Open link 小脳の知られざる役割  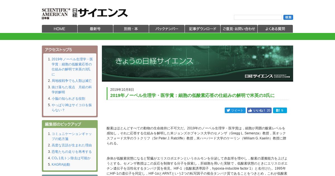[68, 99]
